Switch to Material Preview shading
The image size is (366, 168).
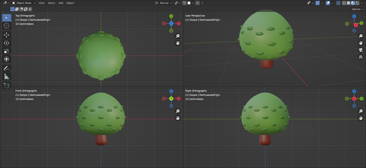pos(353,3)
